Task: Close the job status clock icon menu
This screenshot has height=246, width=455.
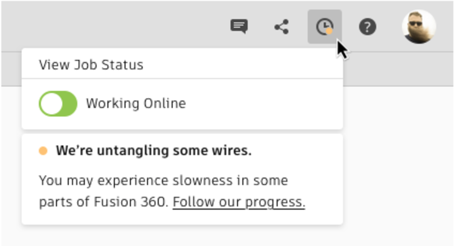Action: pyautogui.click(x=324, y=27)
